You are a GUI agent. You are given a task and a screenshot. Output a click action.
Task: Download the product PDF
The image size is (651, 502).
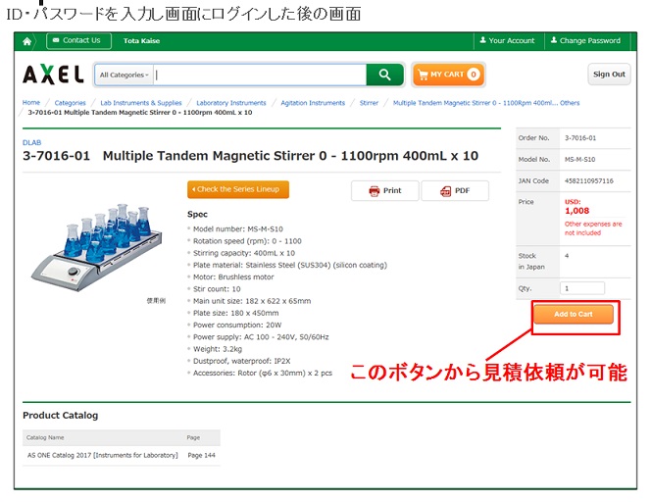[x=455, y=190]
